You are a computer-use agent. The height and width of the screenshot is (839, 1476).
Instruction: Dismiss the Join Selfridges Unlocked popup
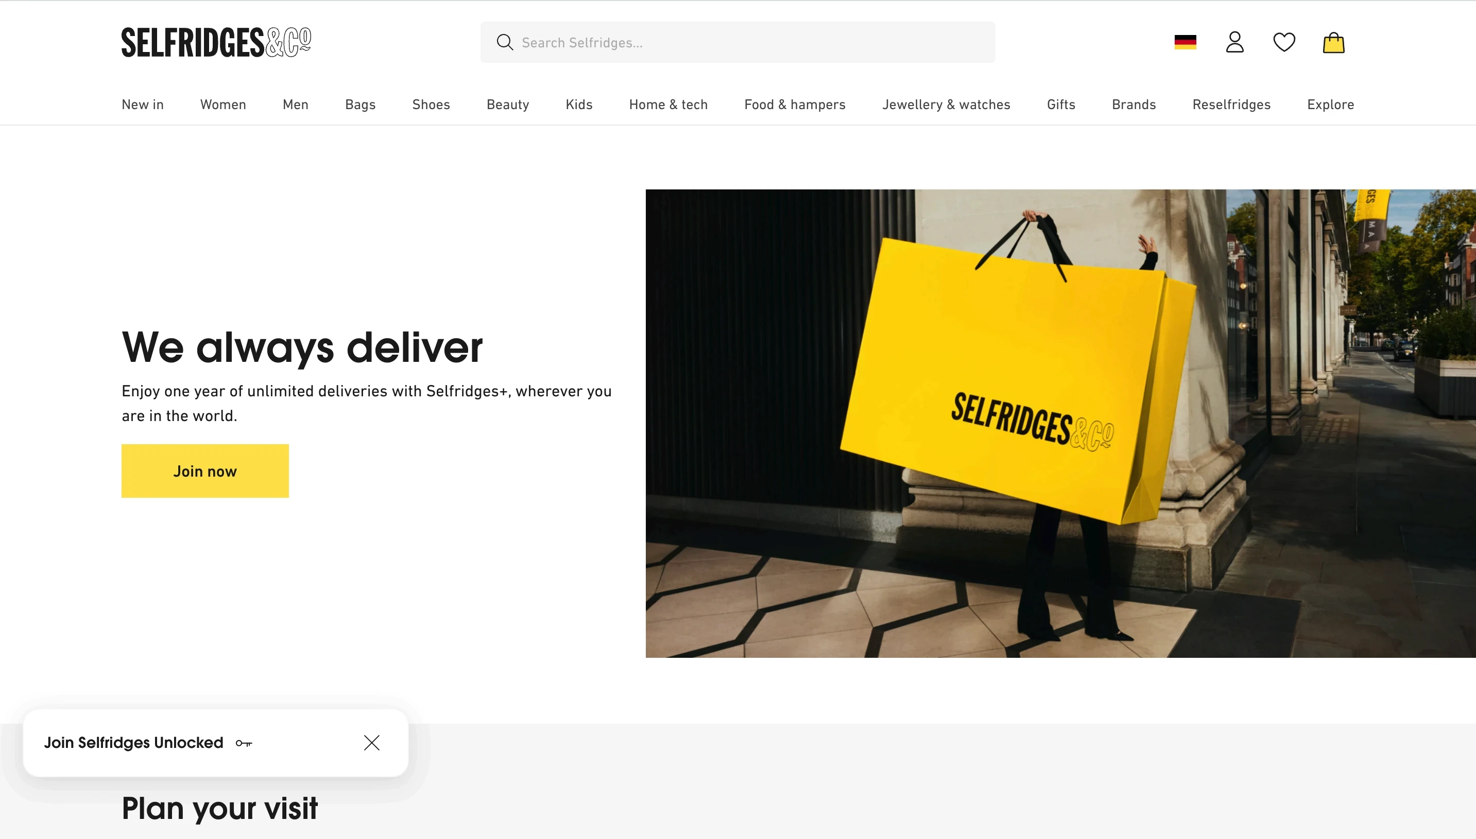(x=372, y=743)
